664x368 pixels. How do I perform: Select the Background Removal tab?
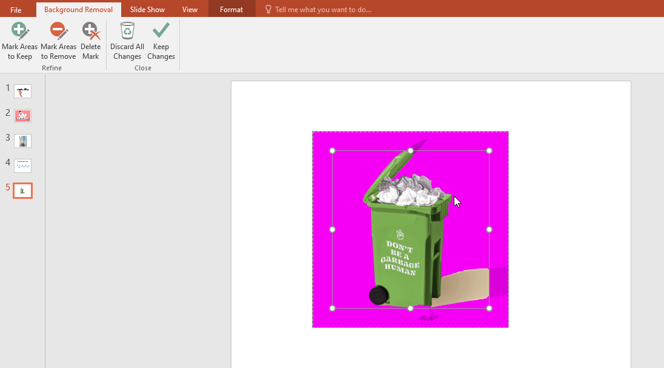(x=78, y=10)
